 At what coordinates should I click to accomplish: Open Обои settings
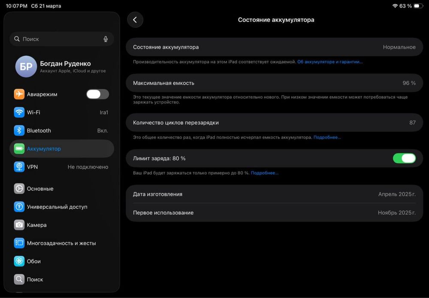click(x=62, y=262)
